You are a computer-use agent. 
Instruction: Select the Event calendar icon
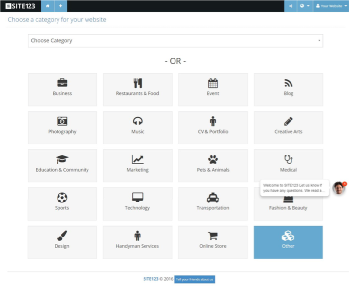(213, 83)
